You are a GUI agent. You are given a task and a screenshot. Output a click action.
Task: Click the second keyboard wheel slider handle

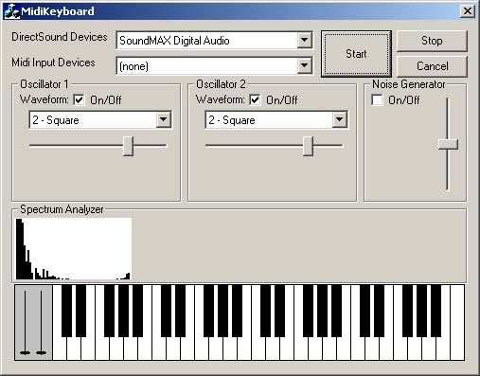[x=41, y=352]
